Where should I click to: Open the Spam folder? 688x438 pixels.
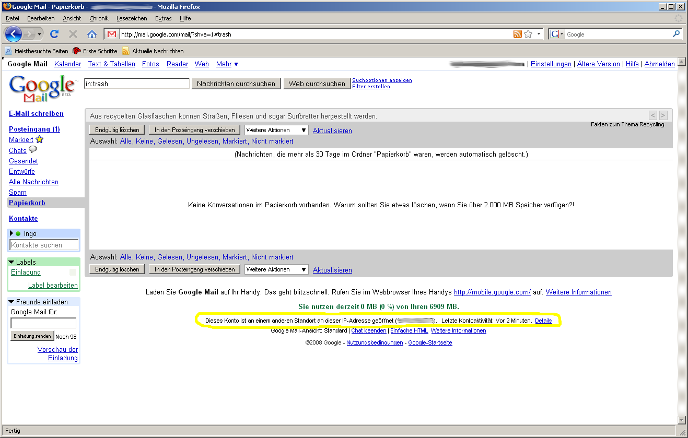18,192
